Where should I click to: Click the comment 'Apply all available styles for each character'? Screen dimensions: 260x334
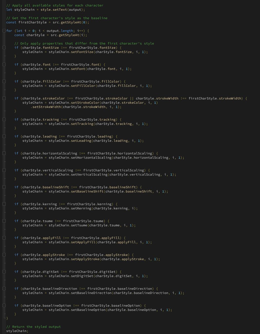tap(55, 5)
